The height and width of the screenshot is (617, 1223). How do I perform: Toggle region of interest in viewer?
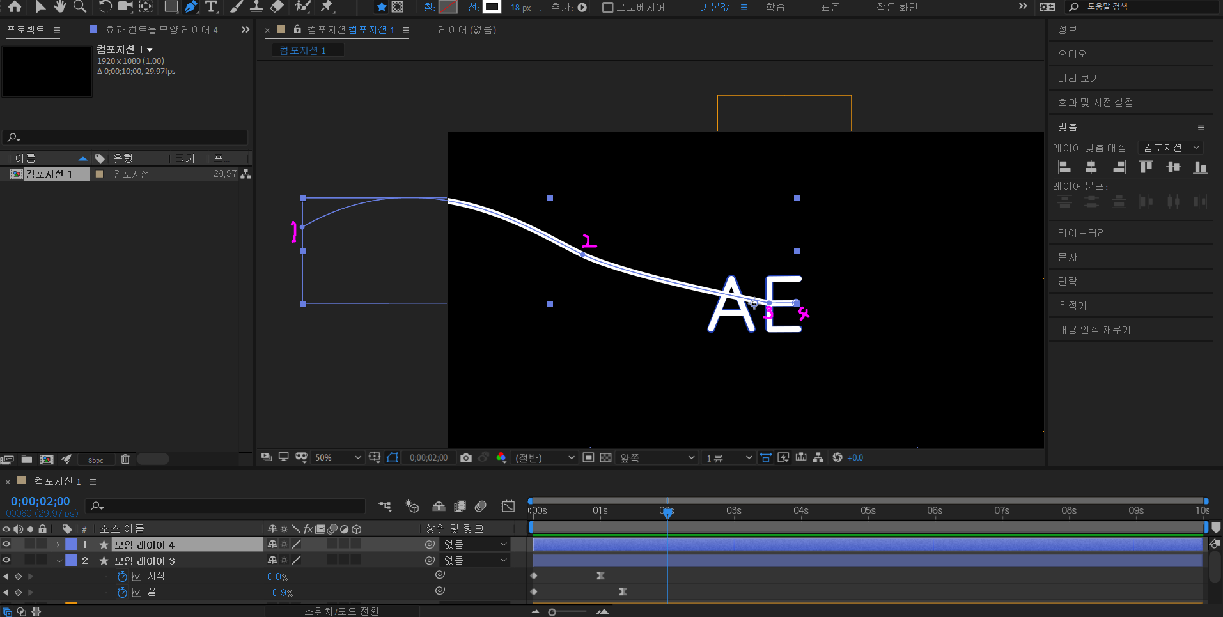[588, 457]
